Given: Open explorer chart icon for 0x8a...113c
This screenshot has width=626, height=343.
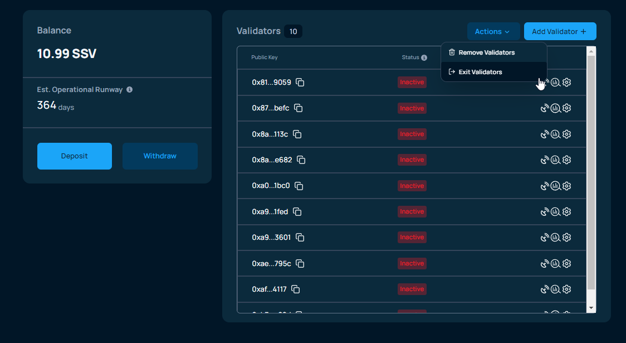Looking at the screenshot, I should coord(555,134).
